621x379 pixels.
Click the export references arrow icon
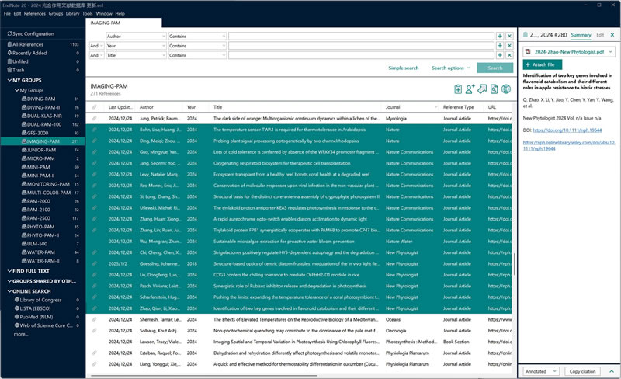pos(482,89)
